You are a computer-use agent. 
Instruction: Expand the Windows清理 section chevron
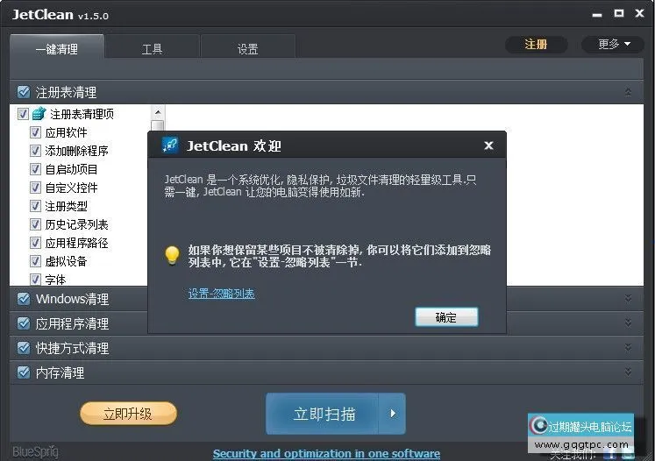[628, 299]
